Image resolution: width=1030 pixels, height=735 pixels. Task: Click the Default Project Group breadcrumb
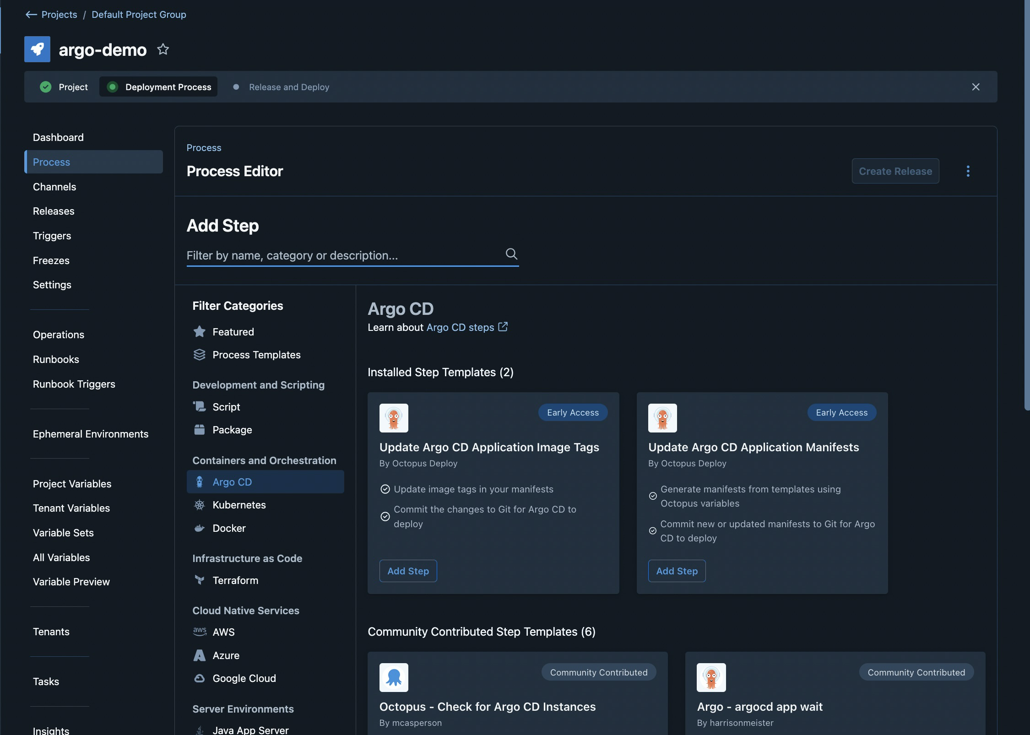[x=139, y=15]
